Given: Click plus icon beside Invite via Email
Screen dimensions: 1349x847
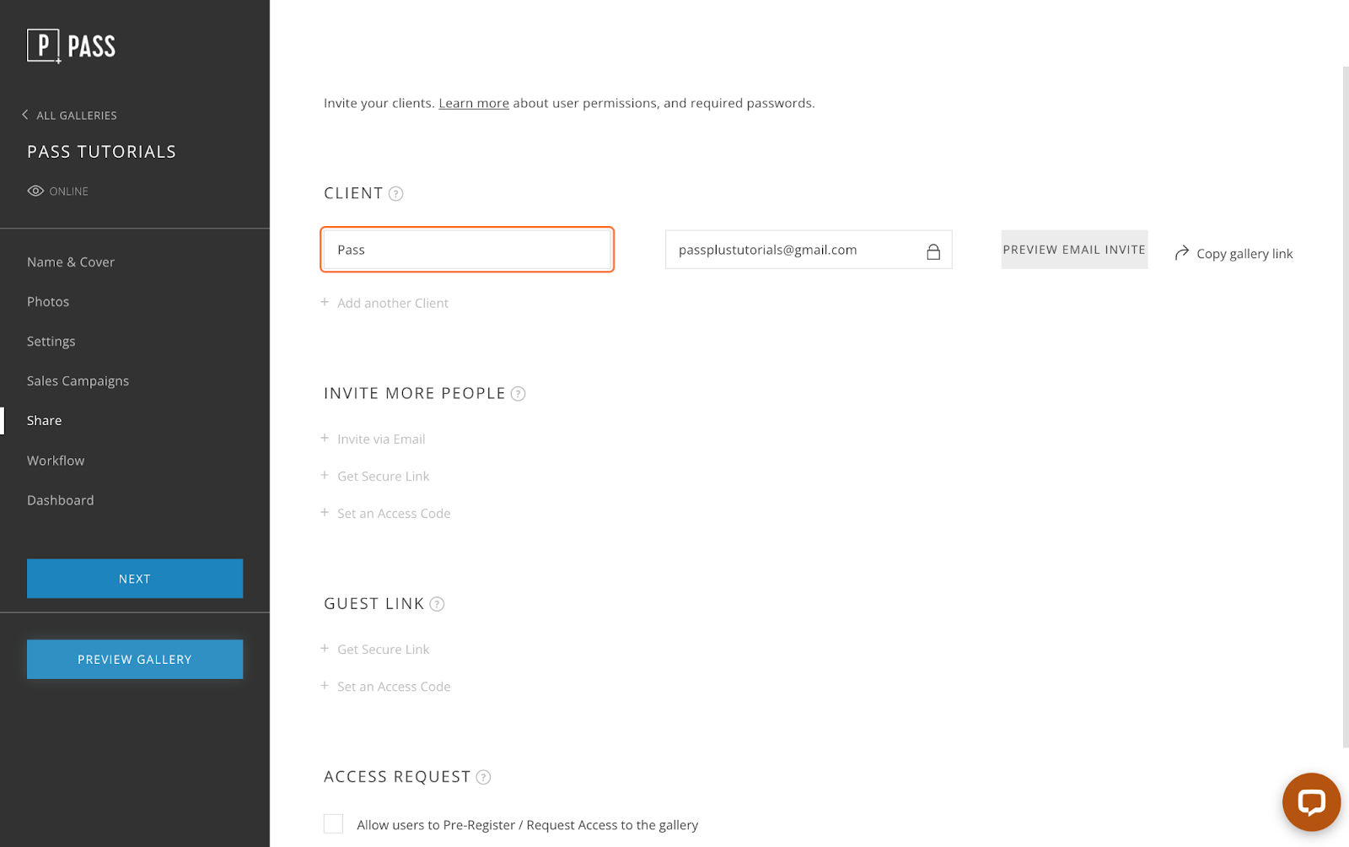Looking at the screenshot, I should pyautogui.click(x=325, y=438).
